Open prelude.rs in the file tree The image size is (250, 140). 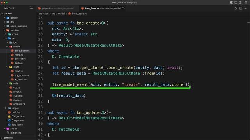pyautogui.click(x=19, y=104)
